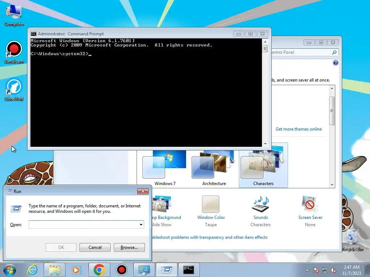Click the Desktop Background slideshow icon
Viewport: 370px width, 277px height.
[x=162, y=204]
